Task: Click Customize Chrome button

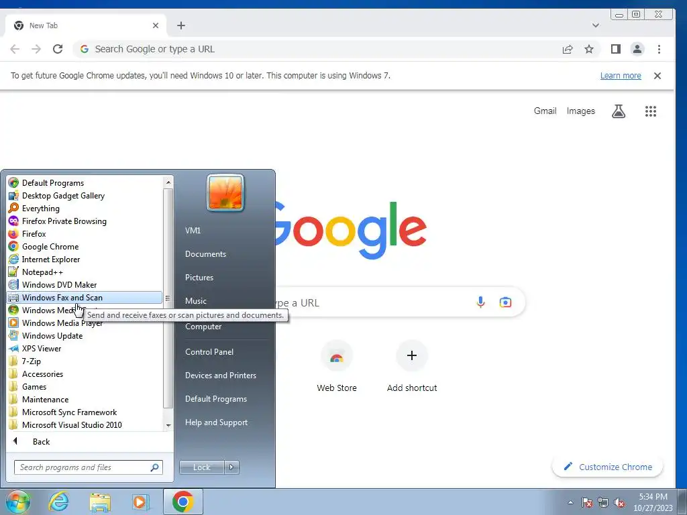Action: [607, 467]
